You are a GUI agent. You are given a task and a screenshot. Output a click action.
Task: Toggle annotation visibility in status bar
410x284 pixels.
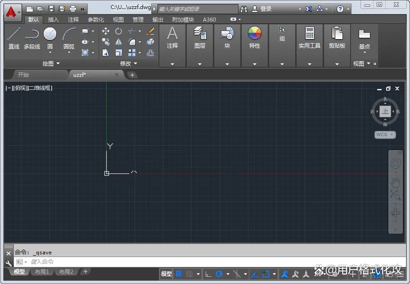pyautogui.click(x=284, y=274)
